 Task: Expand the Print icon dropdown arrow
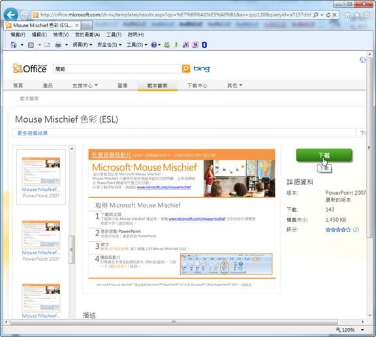(67, 45)
